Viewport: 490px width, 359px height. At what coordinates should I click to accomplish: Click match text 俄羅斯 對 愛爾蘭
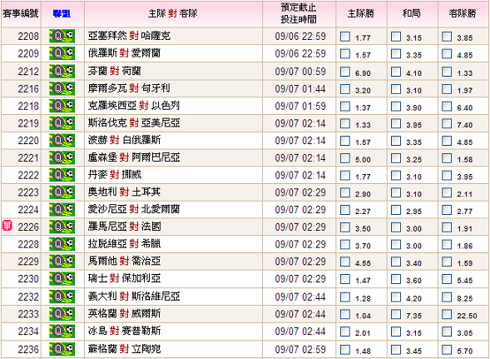[x=125, y=53]
